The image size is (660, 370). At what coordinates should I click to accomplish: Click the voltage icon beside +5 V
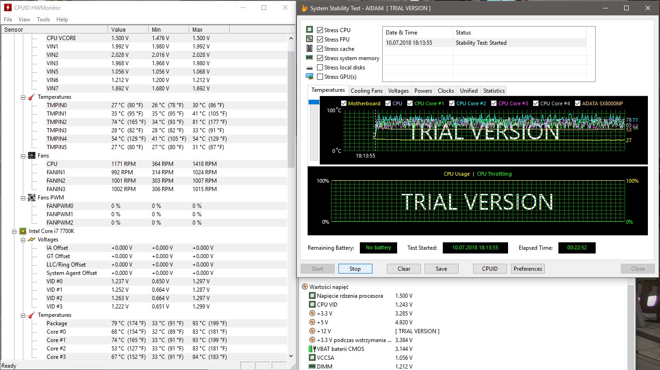coord(312,322)
